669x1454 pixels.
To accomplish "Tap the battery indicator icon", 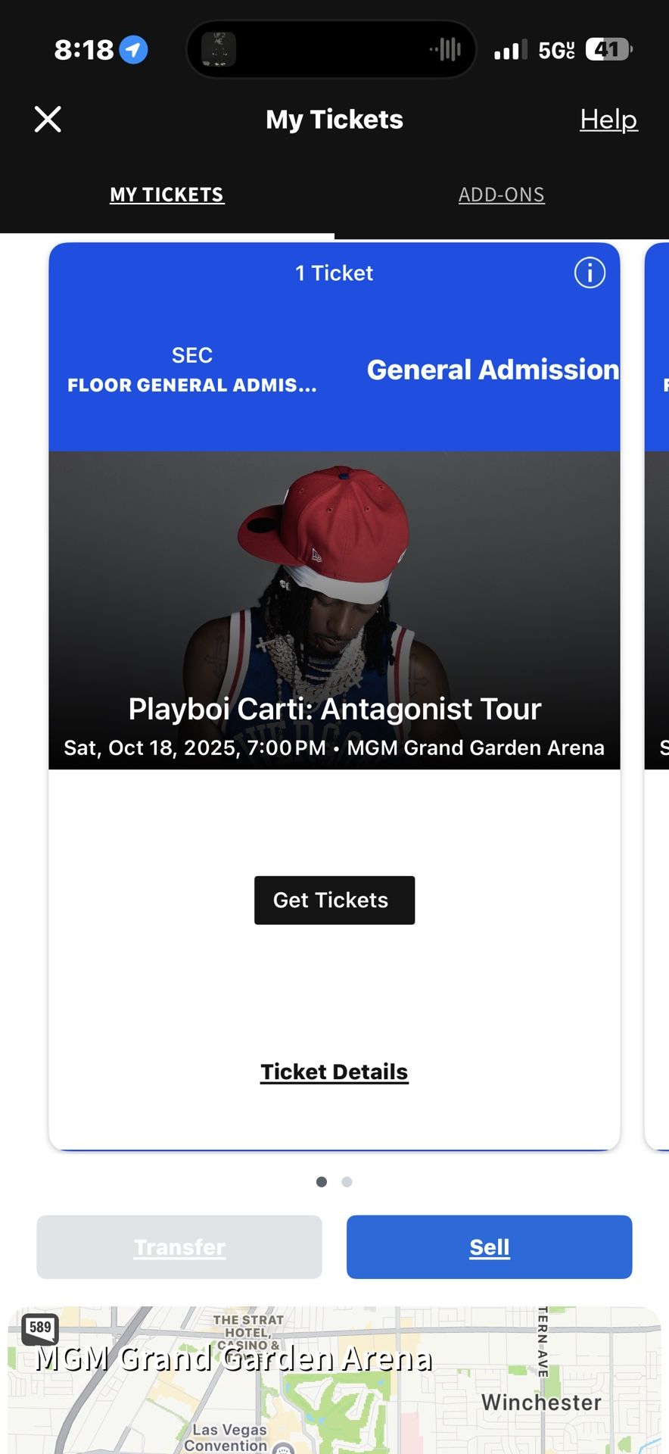I will pyautogui.click(x=609, y=50).
